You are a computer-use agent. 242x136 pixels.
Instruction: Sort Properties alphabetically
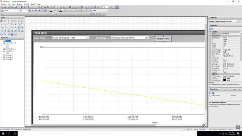pos(213,29)
